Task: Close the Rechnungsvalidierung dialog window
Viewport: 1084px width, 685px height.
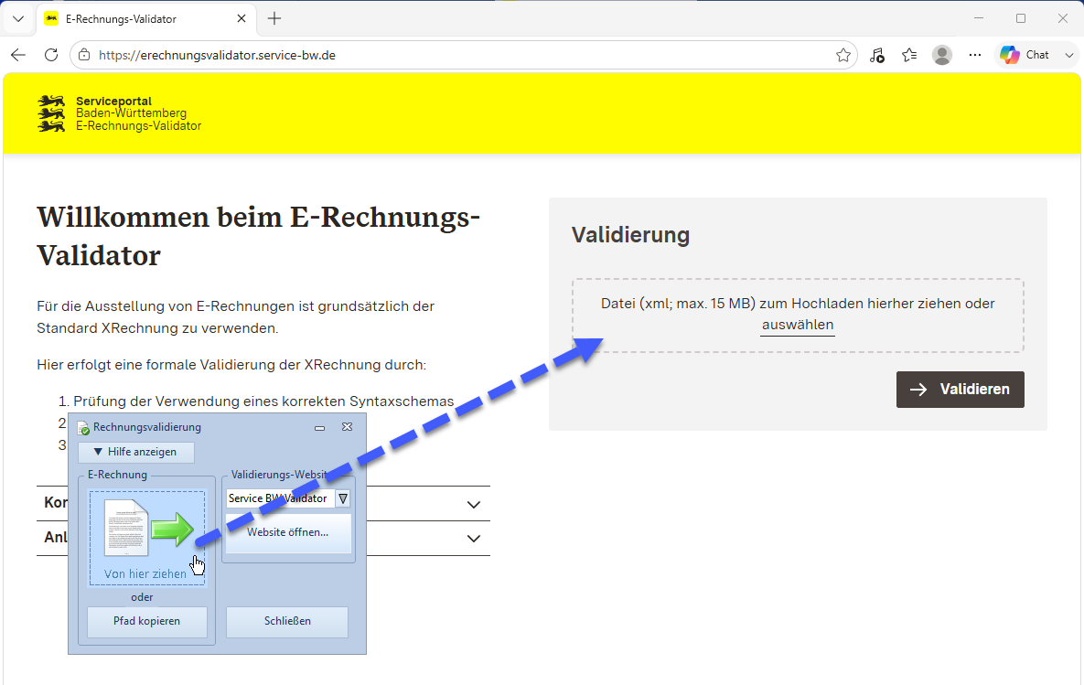Action: coord(347,427)
